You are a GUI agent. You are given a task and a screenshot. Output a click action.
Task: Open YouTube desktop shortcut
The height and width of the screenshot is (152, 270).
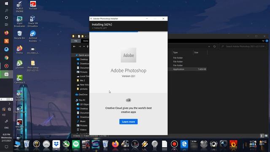(33, 5)
